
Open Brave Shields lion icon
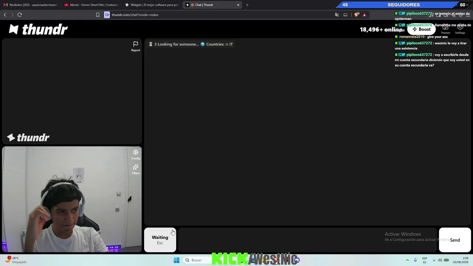[x=356, y=15]
